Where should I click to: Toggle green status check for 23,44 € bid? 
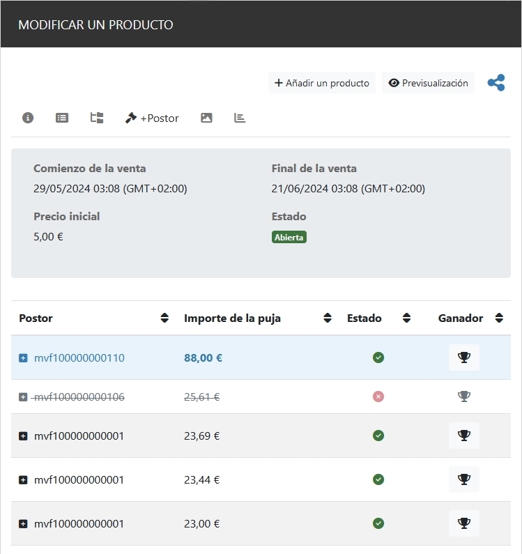point(378,479)
